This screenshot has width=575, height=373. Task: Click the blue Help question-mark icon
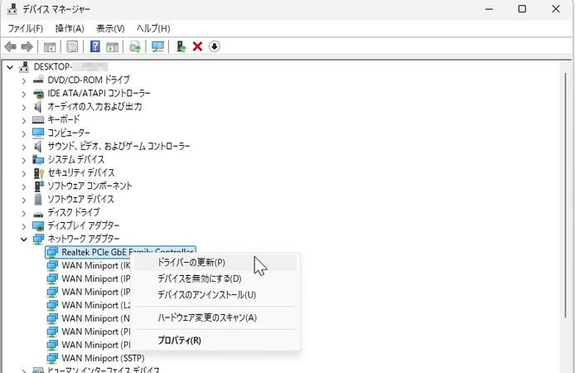point(95,46)
